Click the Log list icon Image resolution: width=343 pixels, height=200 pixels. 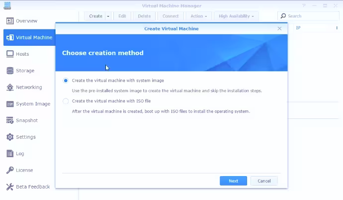point(10,154)
